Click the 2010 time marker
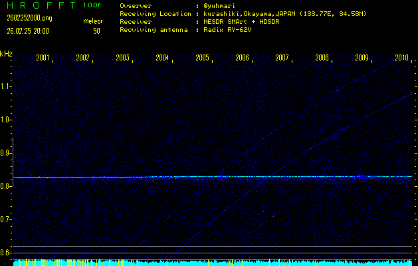 point(401,58)
